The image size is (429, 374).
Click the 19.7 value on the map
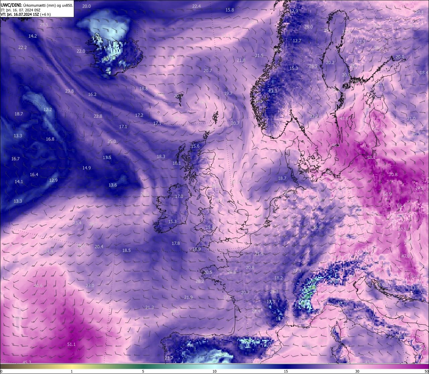click(x=228, y=93)
